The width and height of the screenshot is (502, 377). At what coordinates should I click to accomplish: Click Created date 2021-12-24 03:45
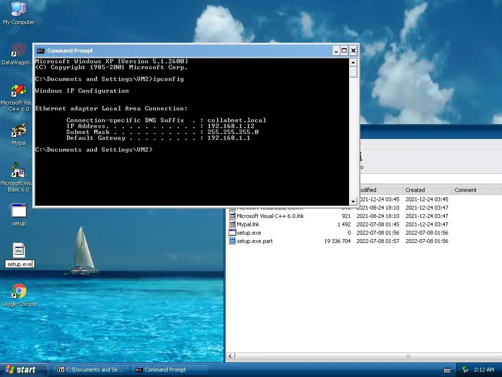click(x=427, y=199)
